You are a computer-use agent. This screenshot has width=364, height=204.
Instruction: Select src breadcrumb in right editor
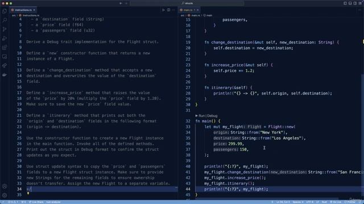pos(183,15)
